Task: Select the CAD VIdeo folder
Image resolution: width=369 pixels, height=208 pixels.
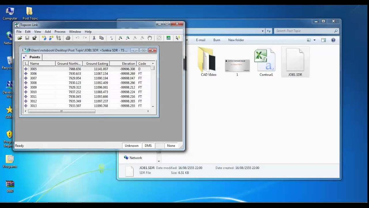Action: pyautogui.click(x=208, y=62)
